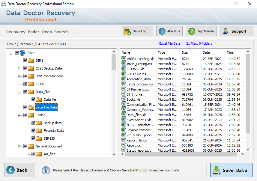
Task: Sort files by the Type column header
Action: pos(168,52)
